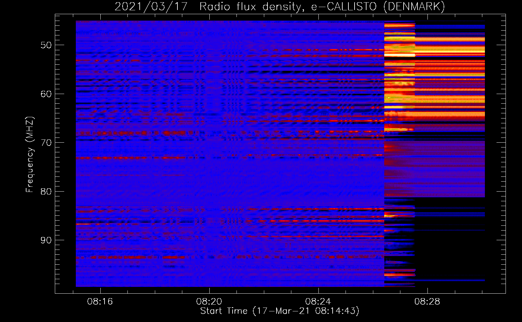The width and height of the screenshot is (522, 322).
Task: Click the 08:28 time tick label
Action: [427, 302]
